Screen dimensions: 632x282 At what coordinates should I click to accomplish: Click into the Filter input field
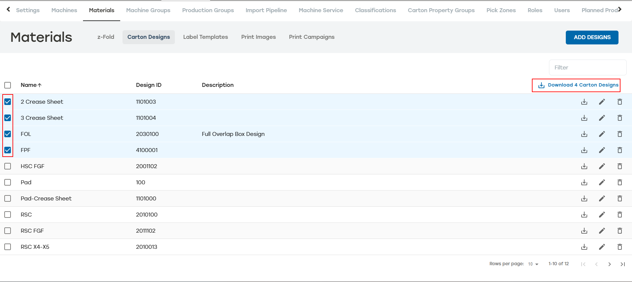coord(588,67)
